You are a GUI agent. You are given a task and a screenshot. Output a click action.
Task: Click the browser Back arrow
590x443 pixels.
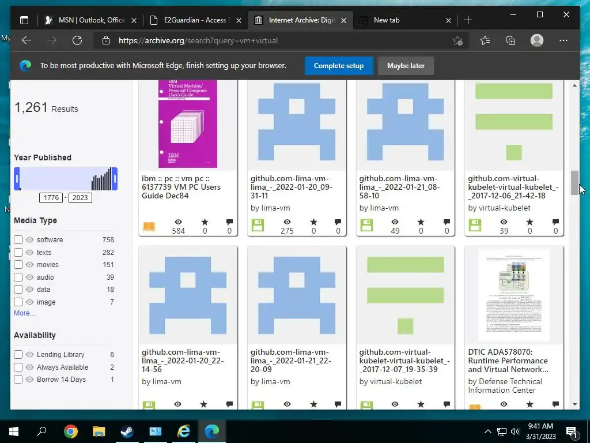click(27, 40)
